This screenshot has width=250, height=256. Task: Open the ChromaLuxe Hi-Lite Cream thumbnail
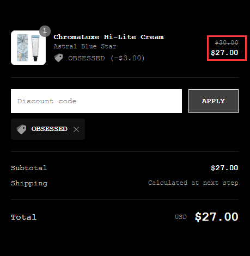tap(28, 48)
